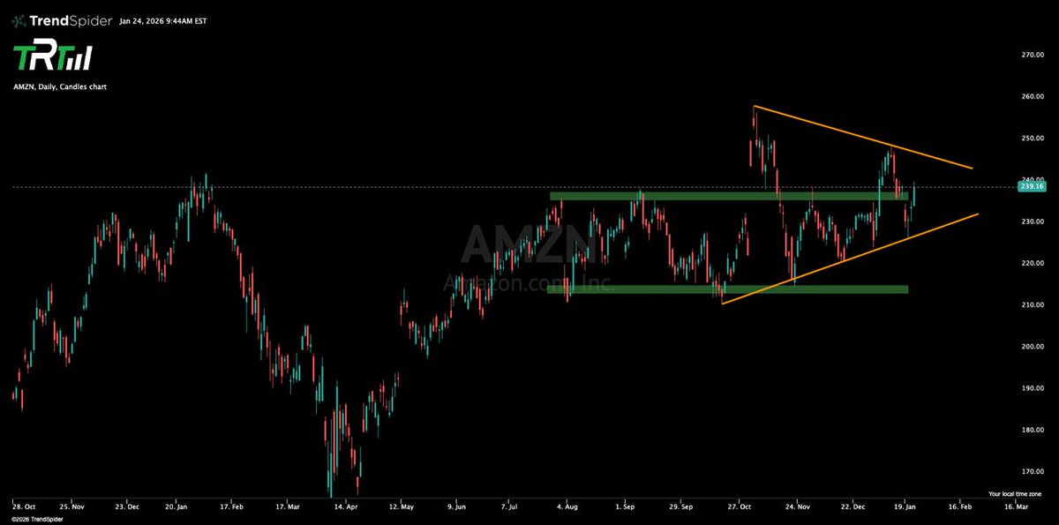The height and width of the screenshot is (525, 1059).
Task: Click the current price tag 239.16
Action: tap(1031, 187)
